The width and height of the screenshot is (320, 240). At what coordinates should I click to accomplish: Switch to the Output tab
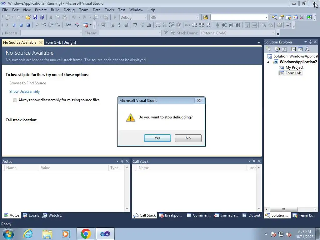click(252, 215)
